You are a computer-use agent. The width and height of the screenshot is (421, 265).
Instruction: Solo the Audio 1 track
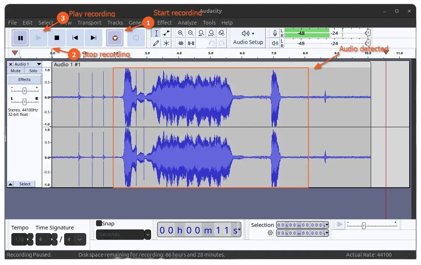click(33, 70)
